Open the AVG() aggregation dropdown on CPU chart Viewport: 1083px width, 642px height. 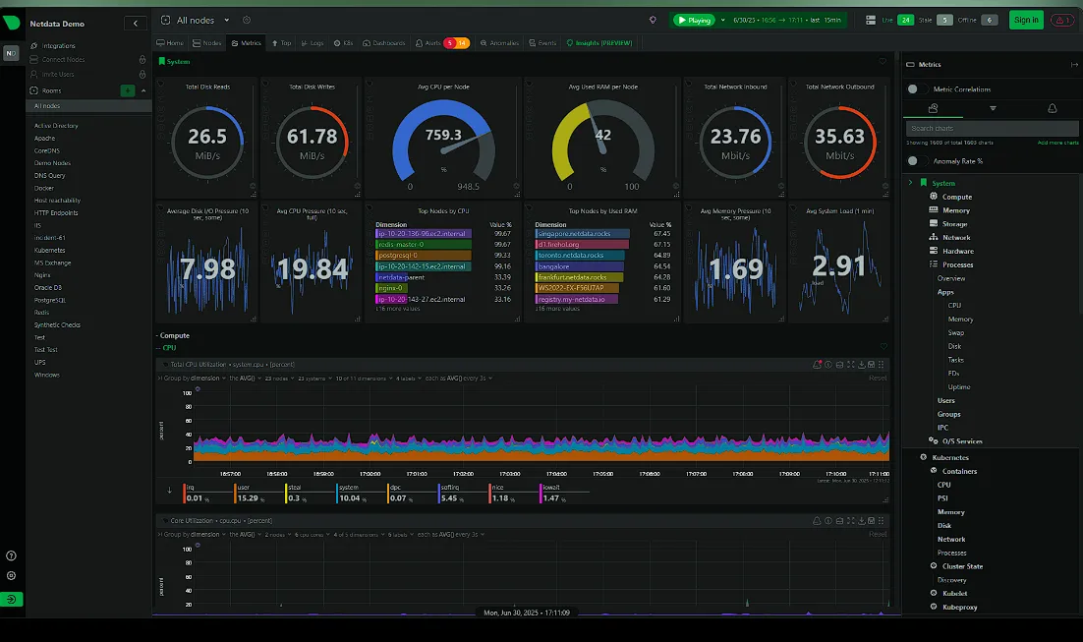pyautogui.click(x=245, y=378)
